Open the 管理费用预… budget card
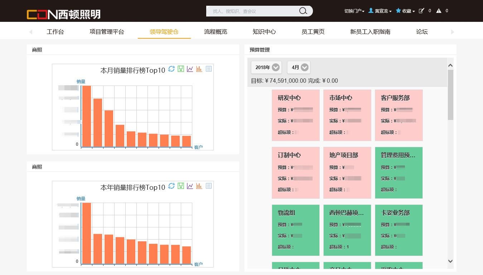 pyautogui.click(x=399, y=173)
